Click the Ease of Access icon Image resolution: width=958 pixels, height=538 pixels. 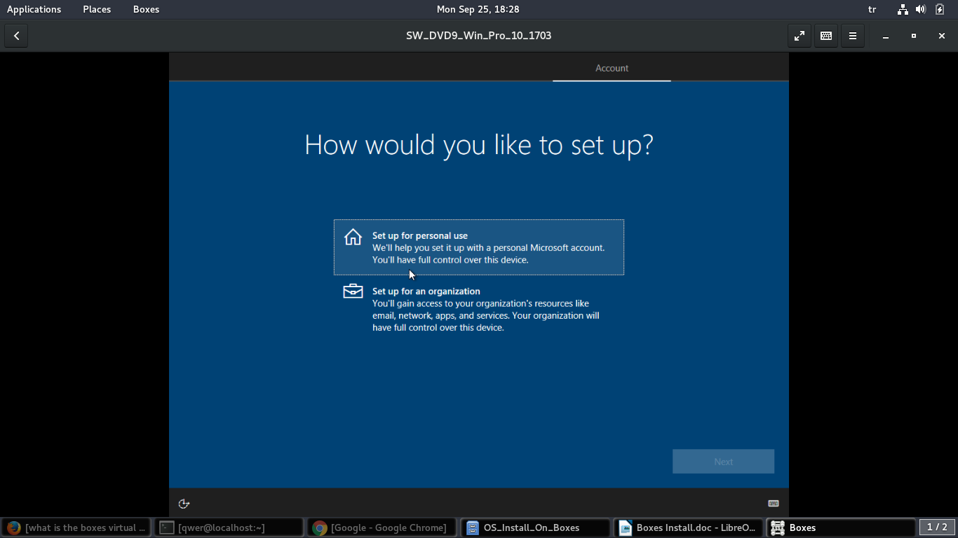pos(184,504)
